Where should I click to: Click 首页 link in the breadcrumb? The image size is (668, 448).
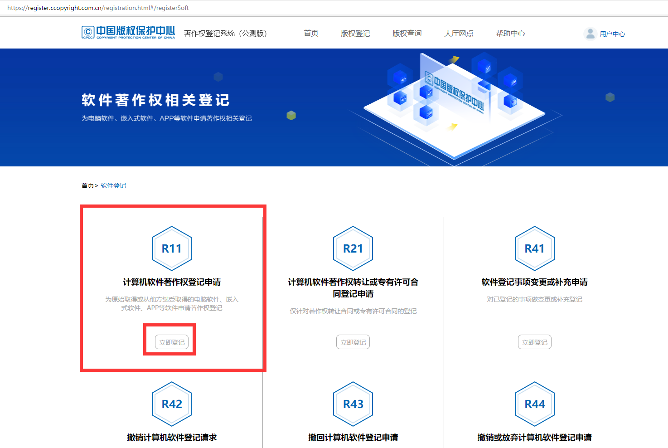(87, 185)
